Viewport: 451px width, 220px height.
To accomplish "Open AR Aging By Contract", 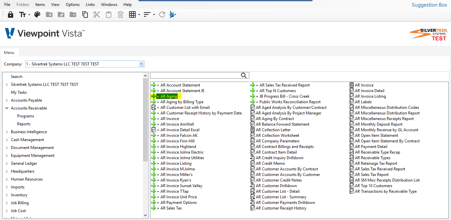I will [275, 119].
